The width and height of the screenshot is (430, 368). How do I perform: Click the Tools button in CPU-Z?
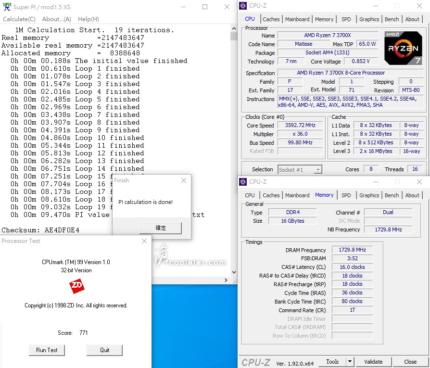tap(332, 362)
